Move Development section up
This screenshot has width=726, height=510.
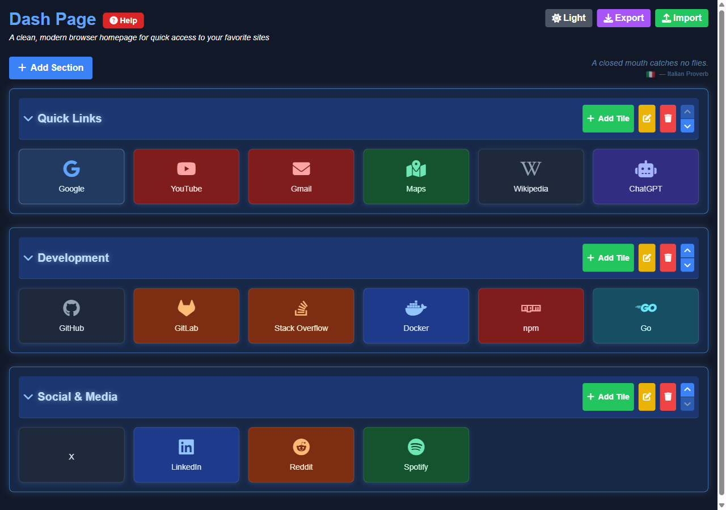click(x=687, y=250)
